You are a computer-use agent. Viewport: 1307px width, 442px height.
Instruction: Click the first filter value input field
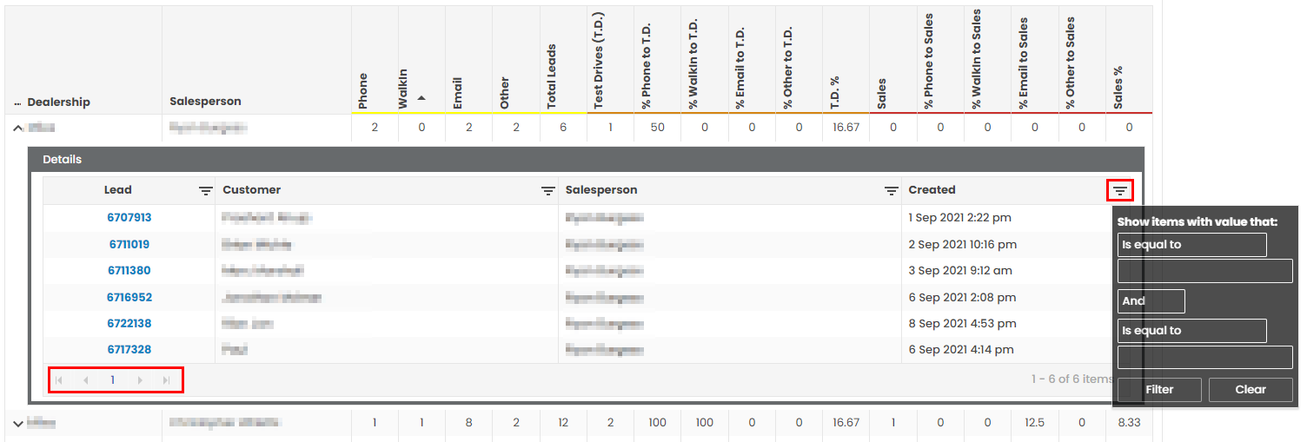pos(1204,272)
